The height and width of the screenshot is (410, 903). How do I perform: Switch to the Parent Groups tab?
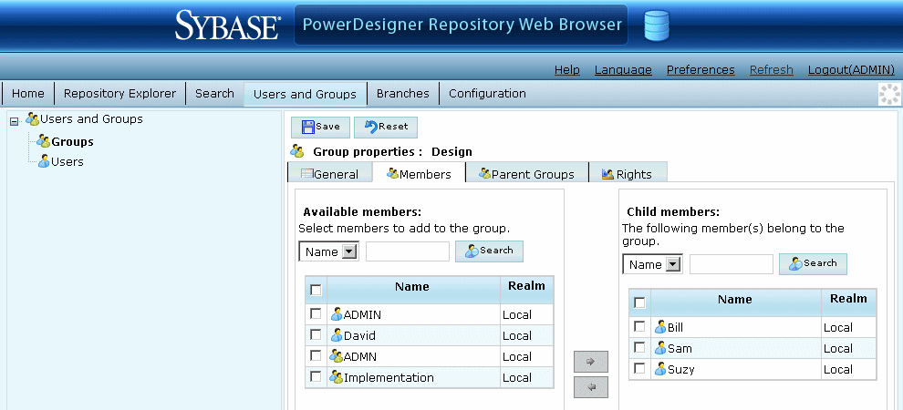526,173
